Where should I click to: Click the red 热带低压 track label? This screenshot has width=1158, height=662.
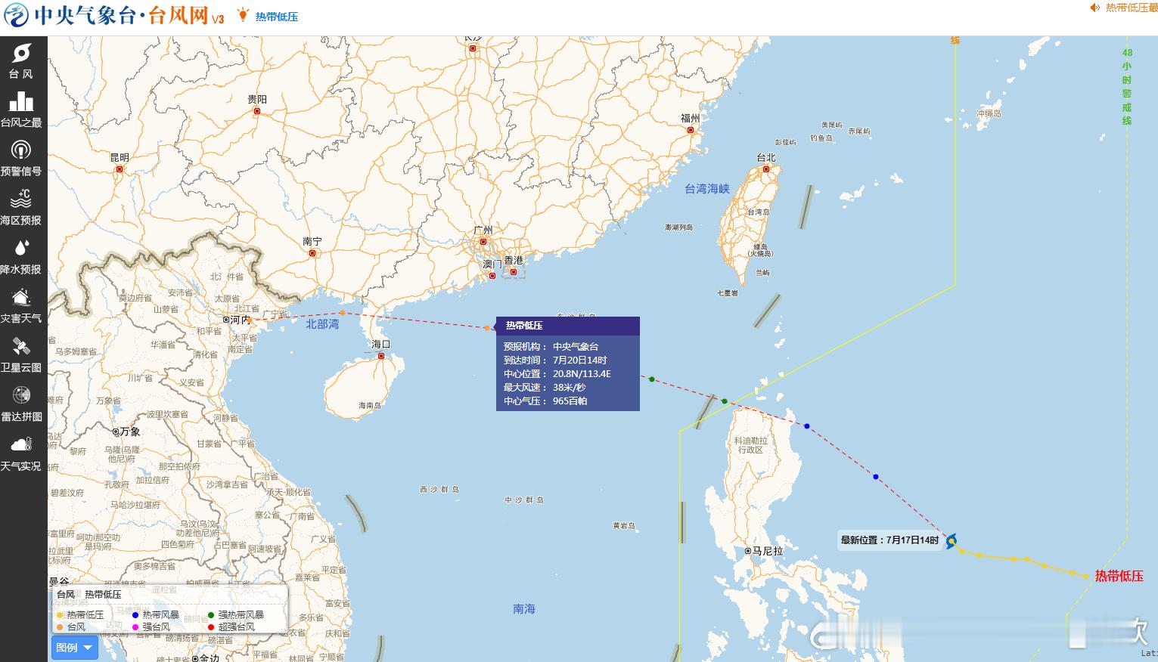[x=1119, y=576]
